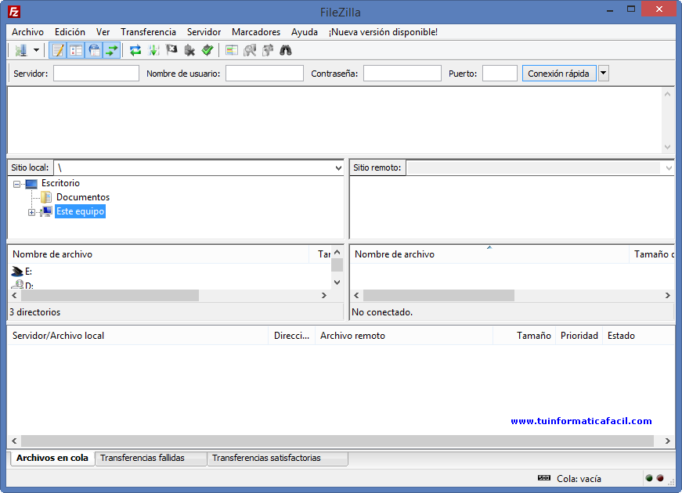Click local file list scroll-down arrow

point(337,282)
